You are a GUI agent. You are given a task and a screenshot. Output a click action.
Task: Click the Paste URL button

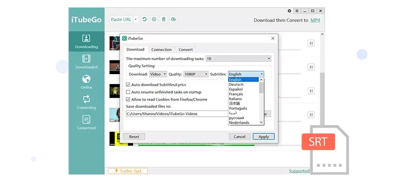tap(121, 19)
